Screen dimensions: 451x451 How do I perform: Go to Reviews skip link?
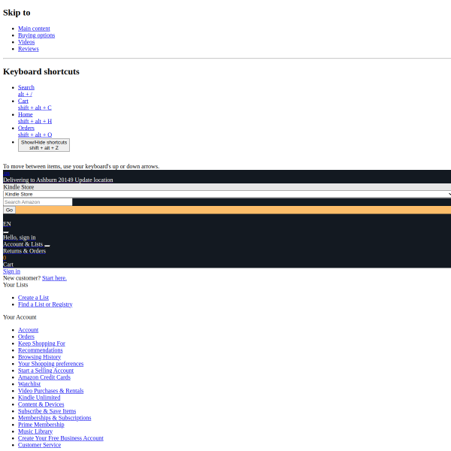pos(29,49)
